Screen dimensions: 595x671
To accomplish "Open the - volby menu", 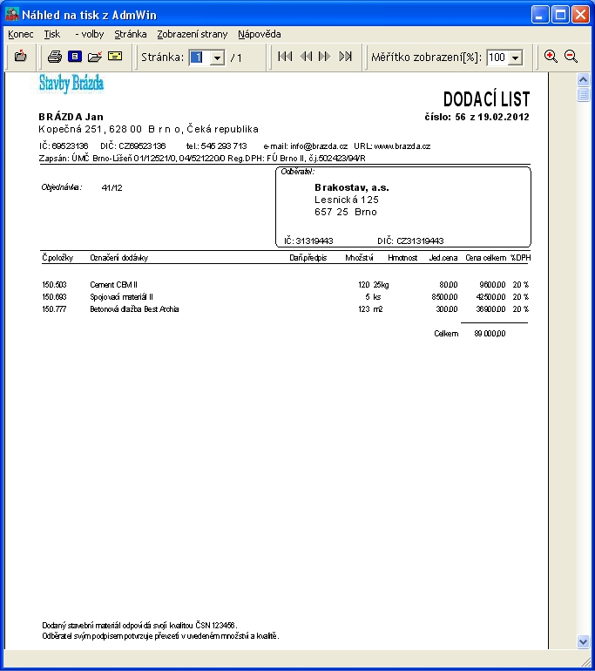I will [x=90, y=34].
